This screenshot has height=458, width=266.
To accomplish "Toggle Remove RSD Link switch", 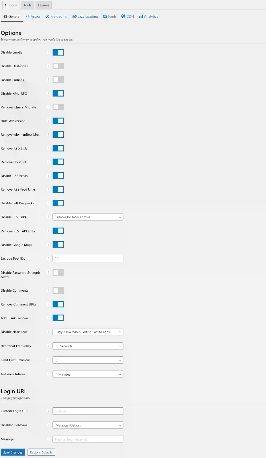I will tap(58, 148).
